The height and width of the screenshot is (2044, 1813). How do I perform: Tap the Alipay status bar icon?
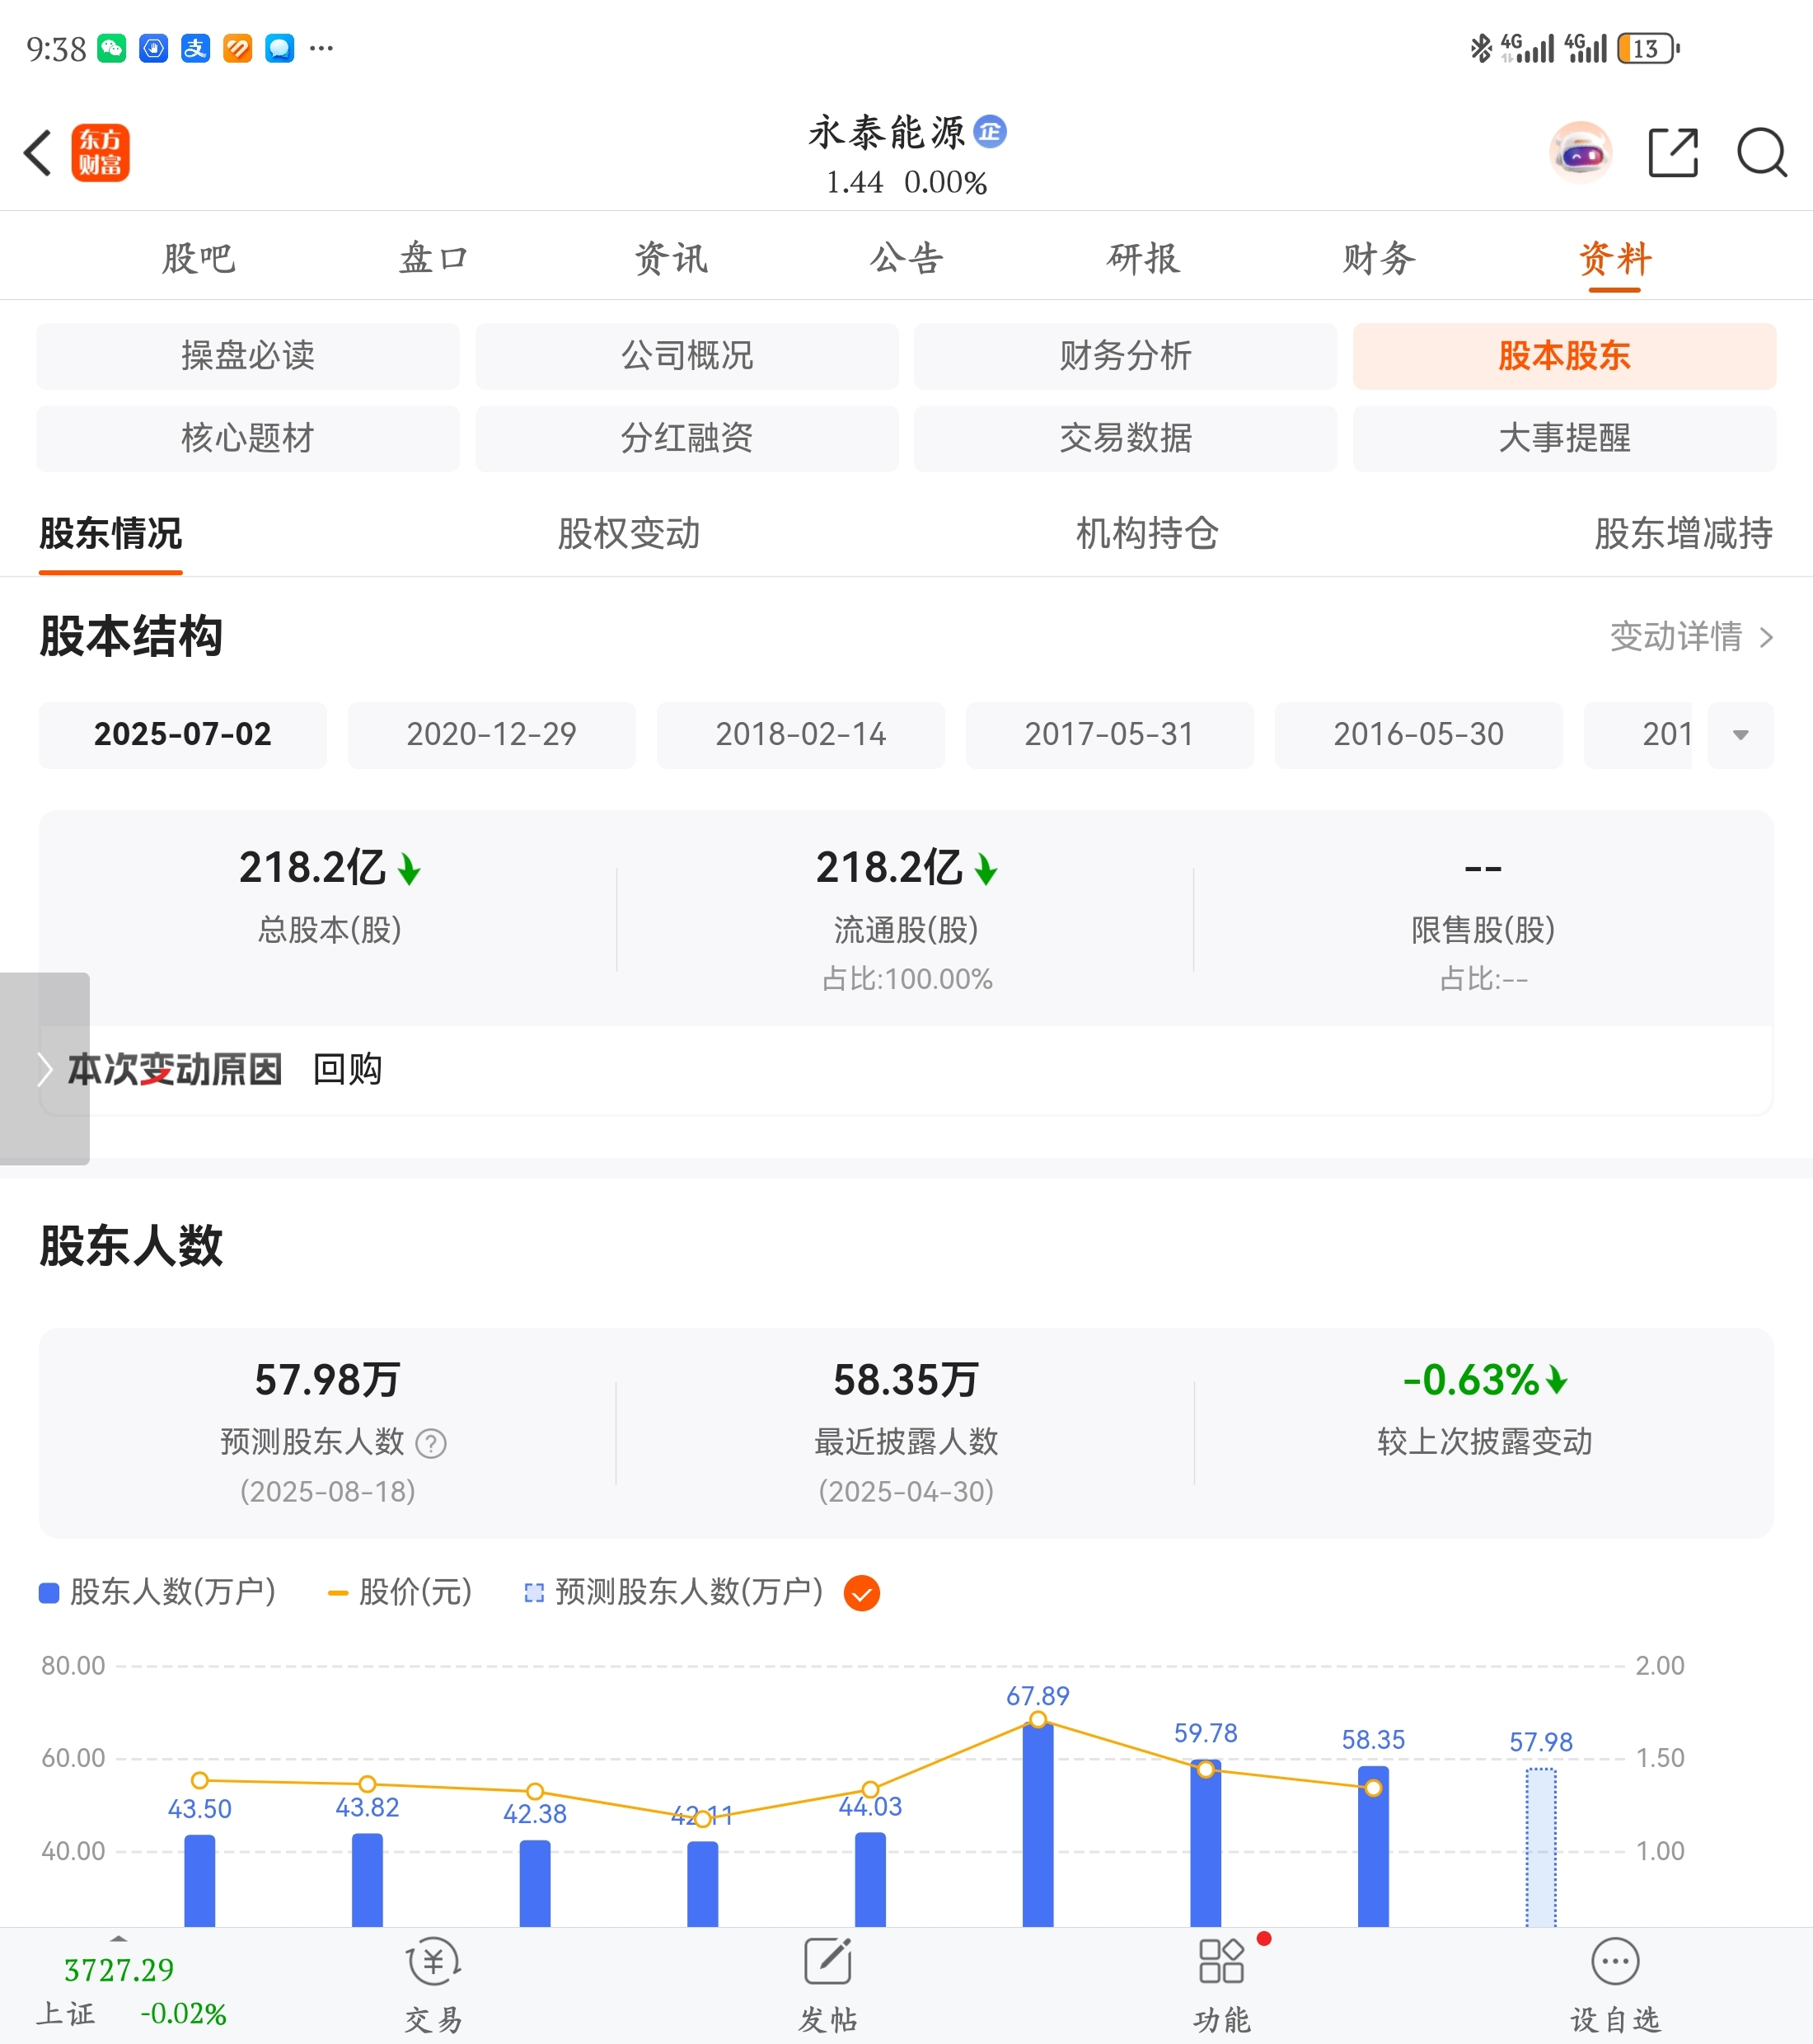click(195, 48)
